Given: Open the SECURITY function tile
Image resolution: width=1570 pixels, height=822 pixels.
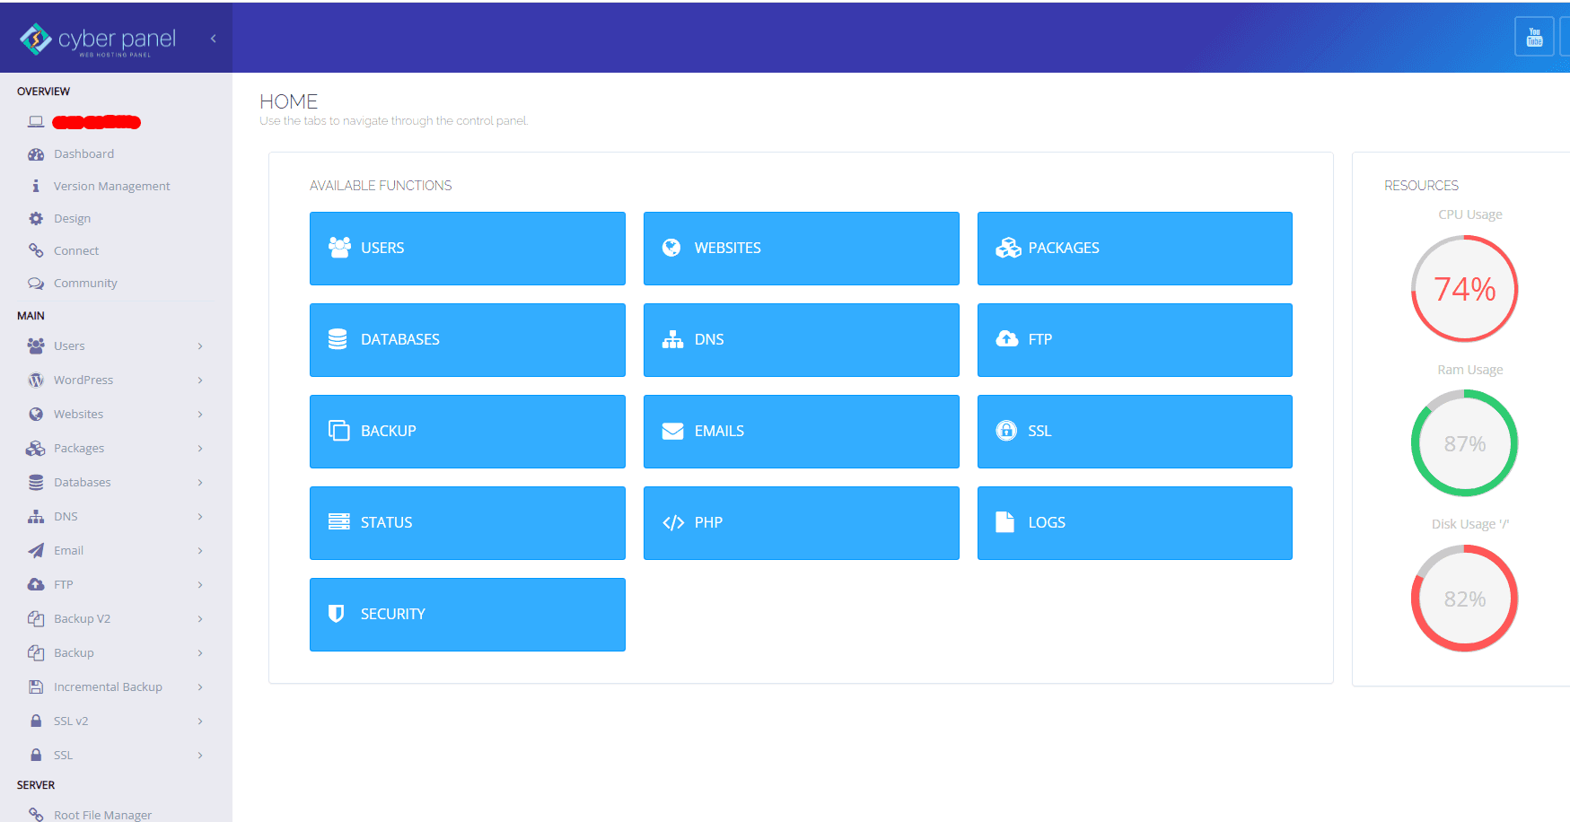Looking at the screenshot, I should click(467, 614).
